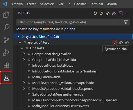Open the Extensions view in activity bar

point(6,65)
